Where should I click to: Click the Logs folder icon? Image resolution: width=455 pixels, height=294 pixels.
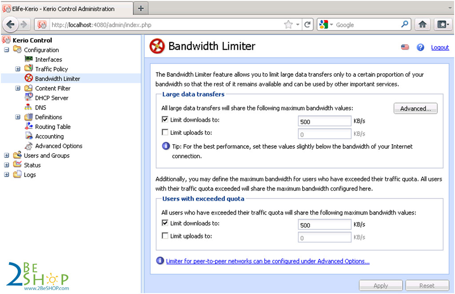[x=17, y=174]
